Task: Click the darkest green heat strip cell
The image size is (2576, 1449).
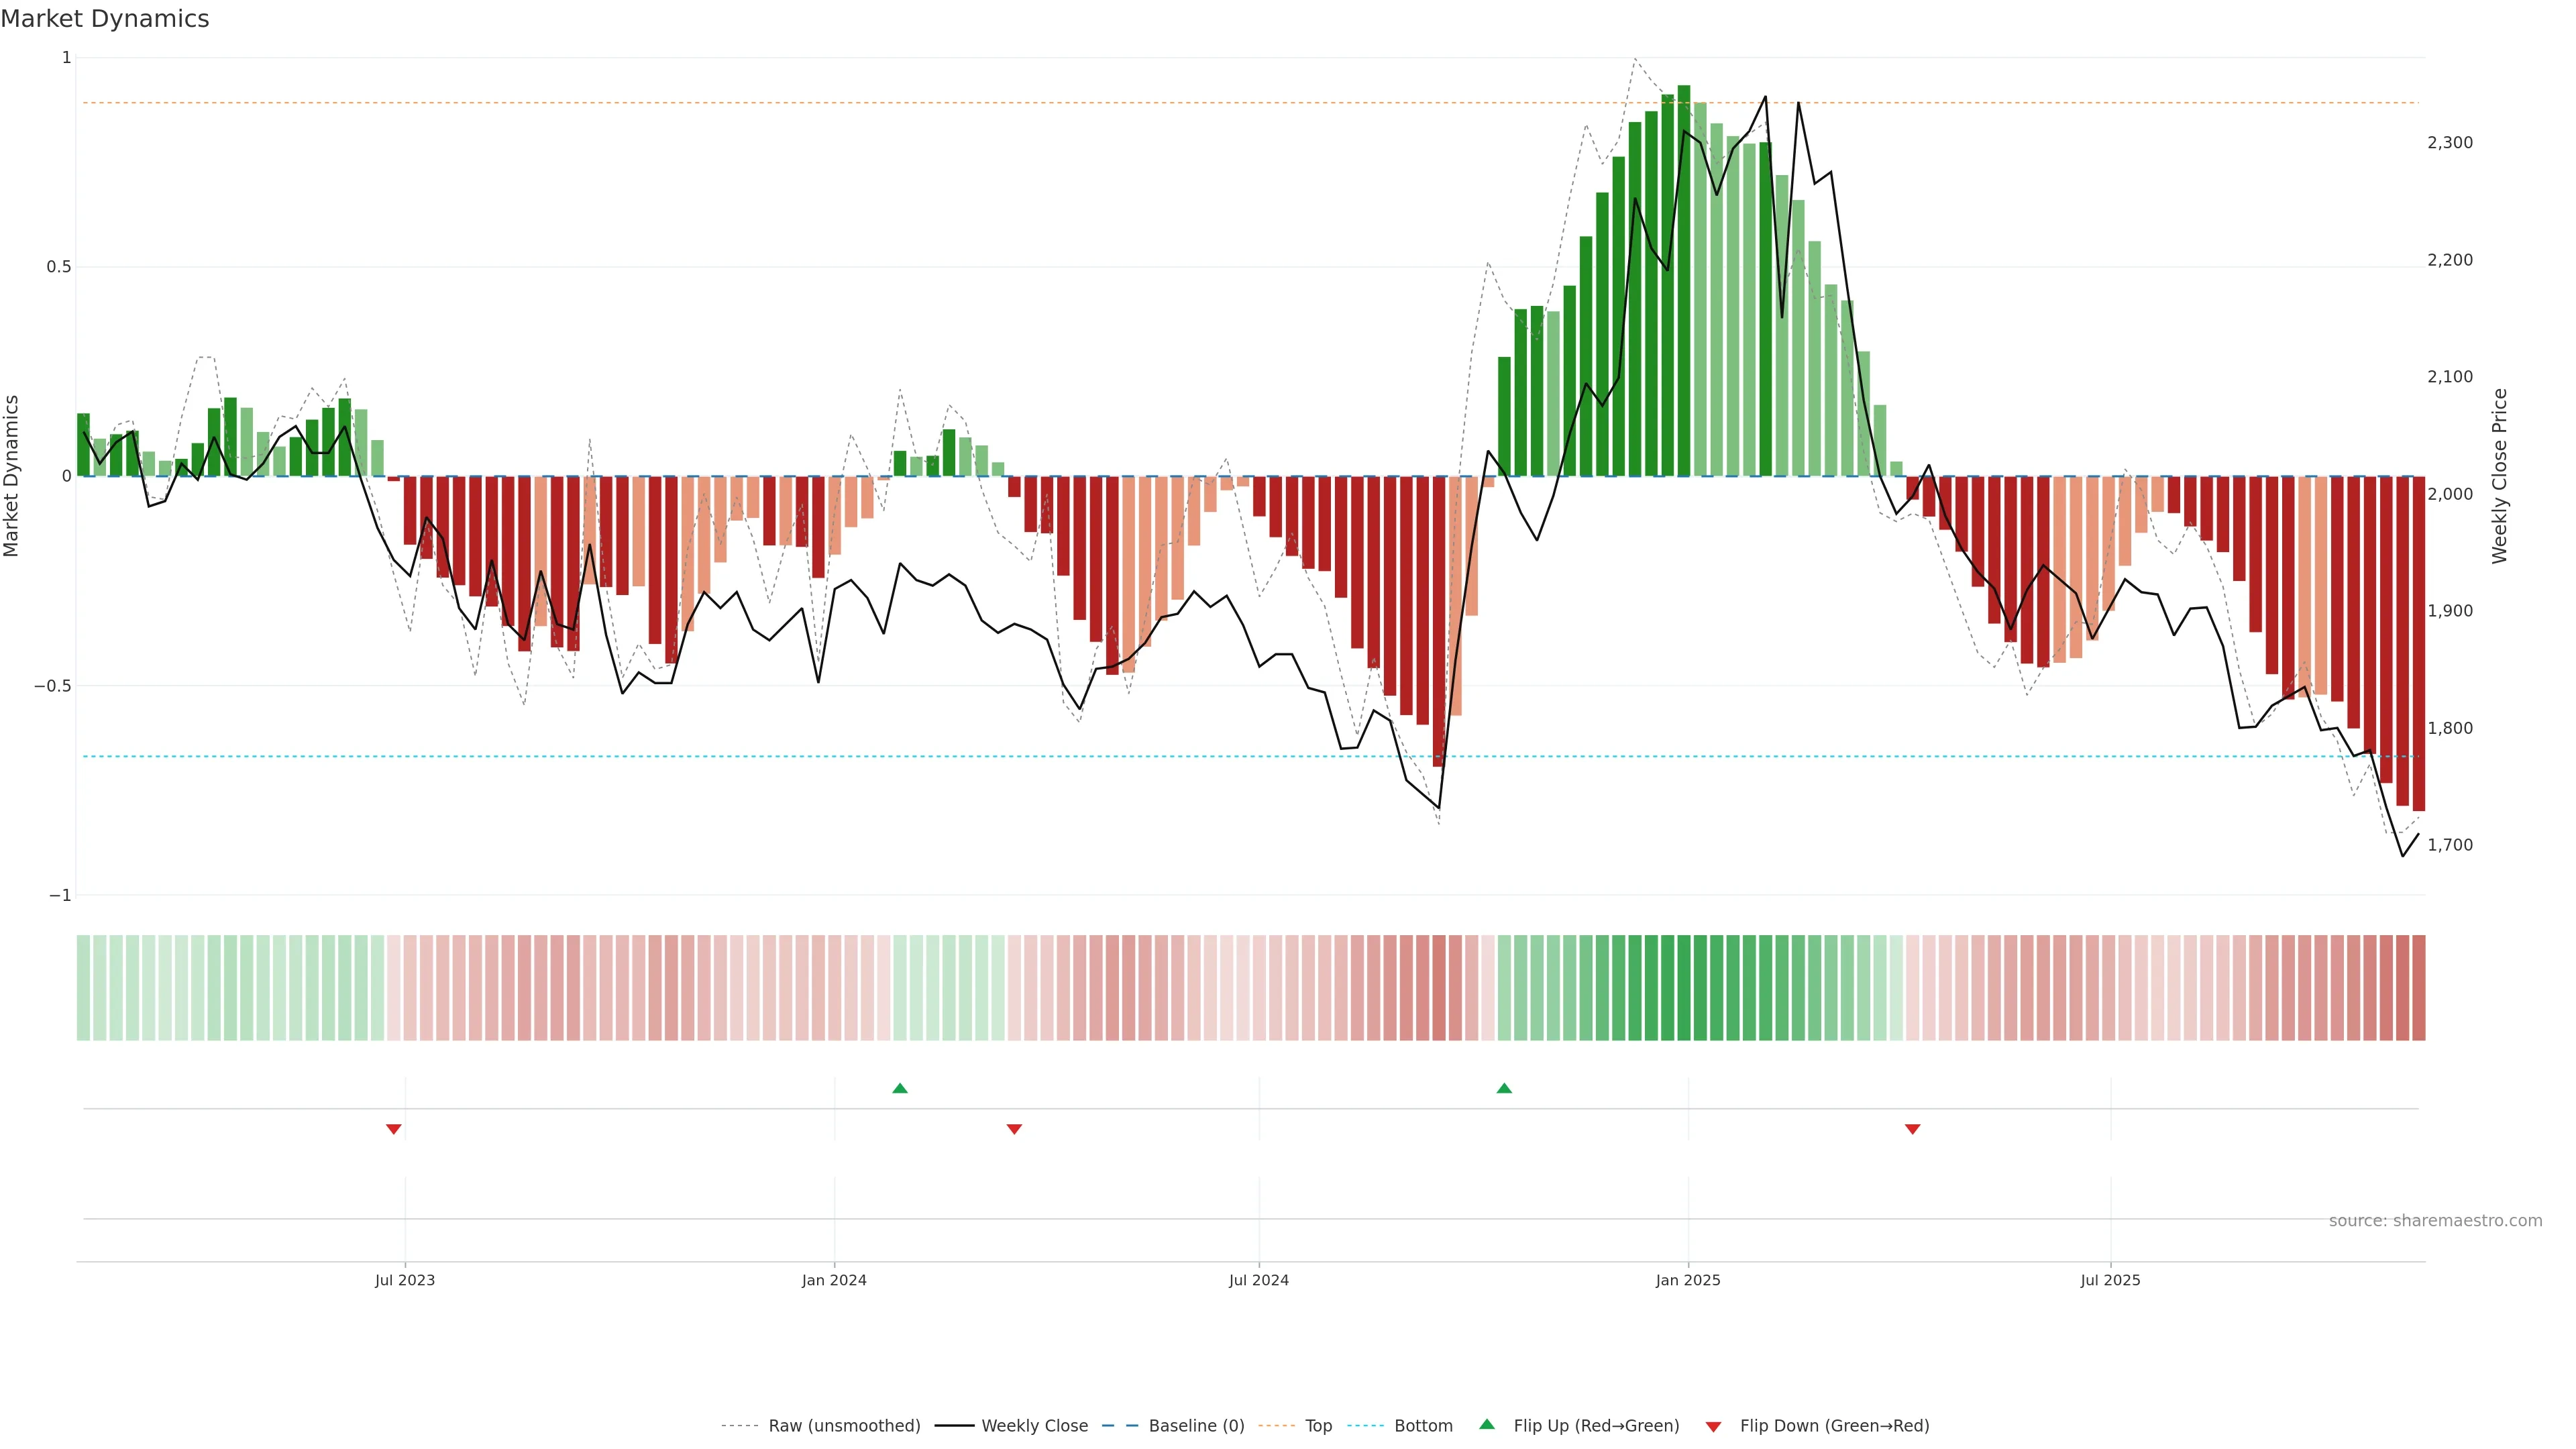Action: (x=1684, y=988)
